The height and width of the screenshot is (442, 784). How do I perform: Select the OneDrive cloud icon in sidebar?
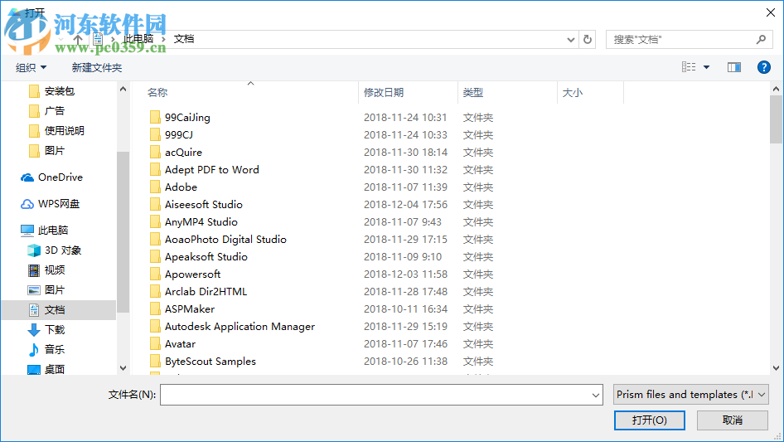click(x=27, y=177)
